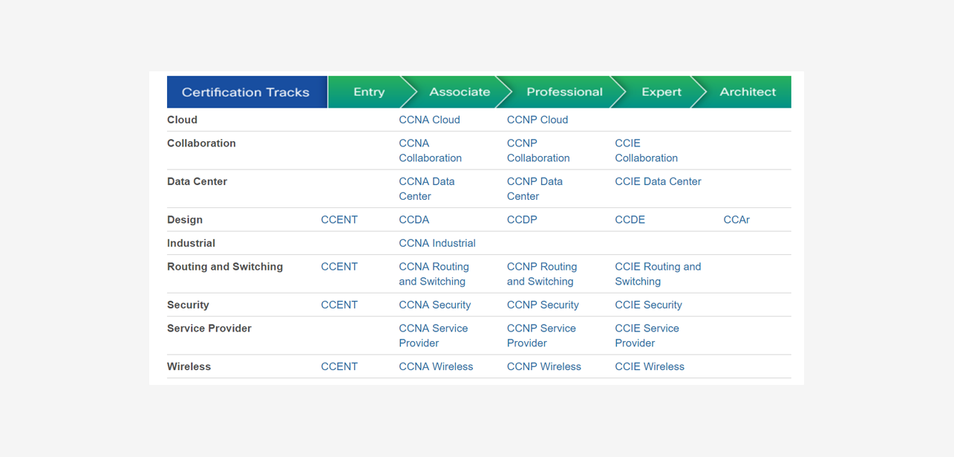The height and width of the screenshot is (457, 954).
Task: Click the Wireless track label
Action: 189,366
